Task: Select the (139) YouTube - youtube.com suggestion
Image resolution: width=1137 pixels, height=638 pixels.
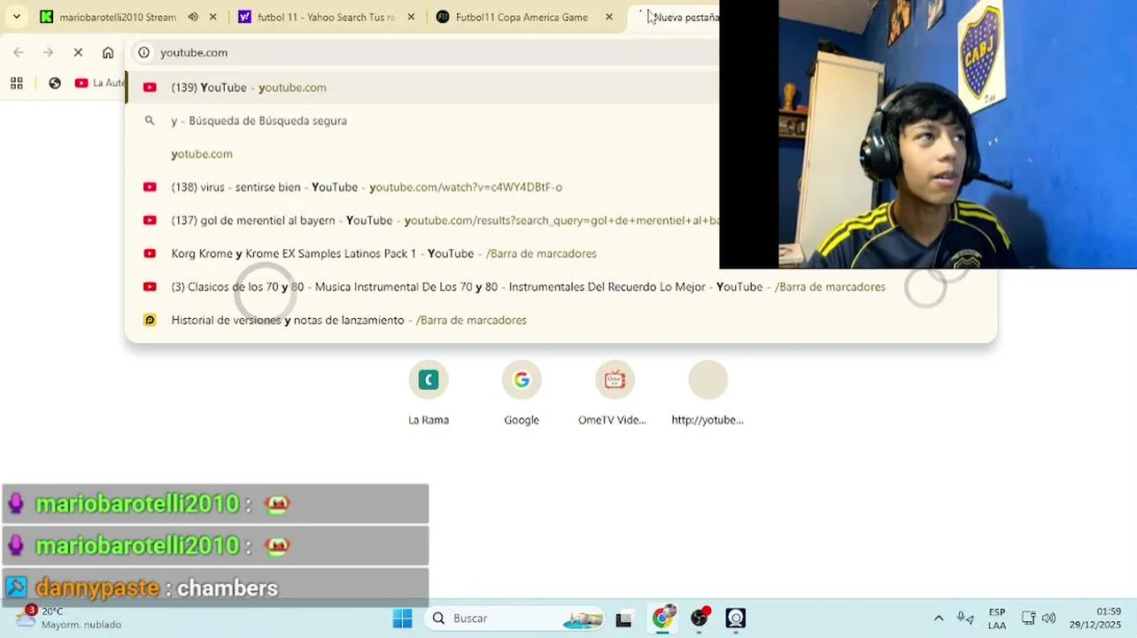Action: [422, 87]
